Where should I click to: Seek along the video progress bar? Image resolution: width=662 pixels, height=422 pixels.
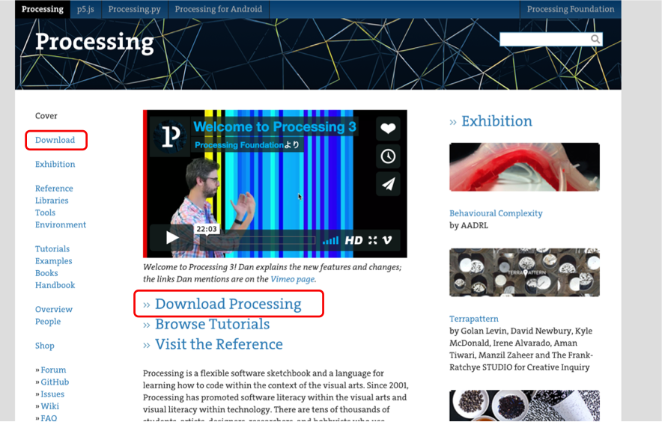point(261,240)
